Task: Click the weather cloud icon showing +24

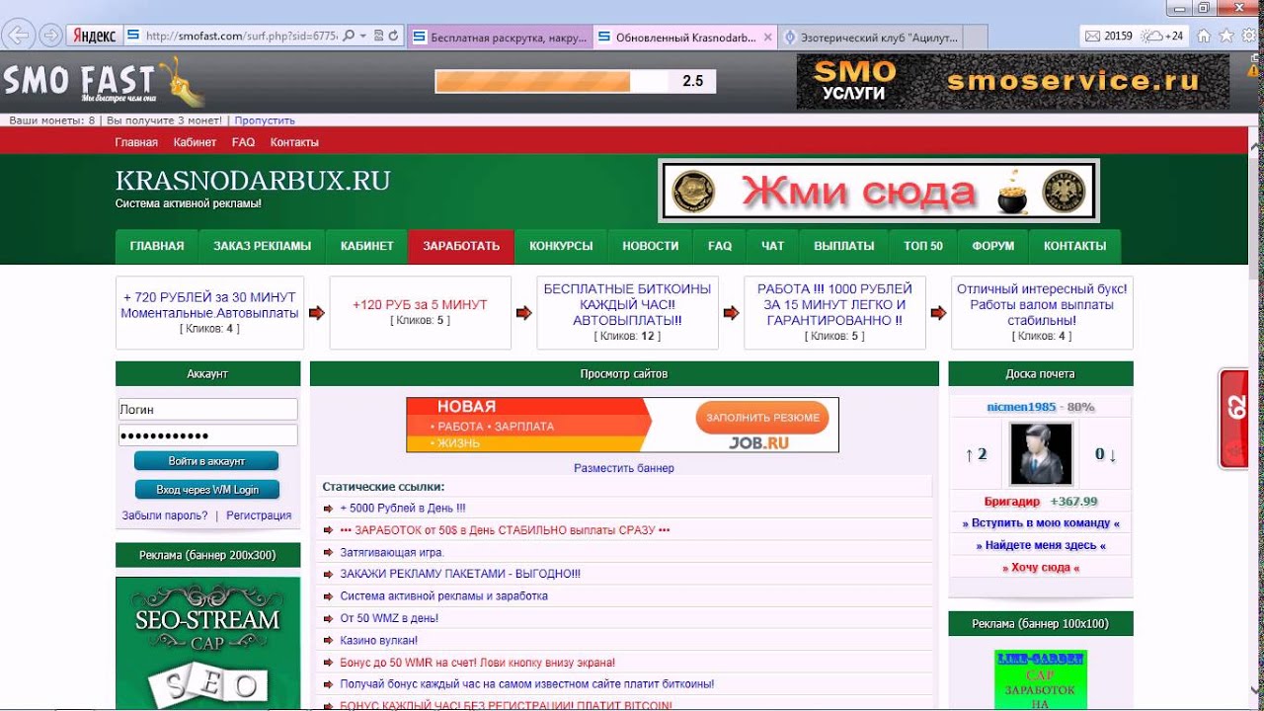Action: (x=1152, y=37)
